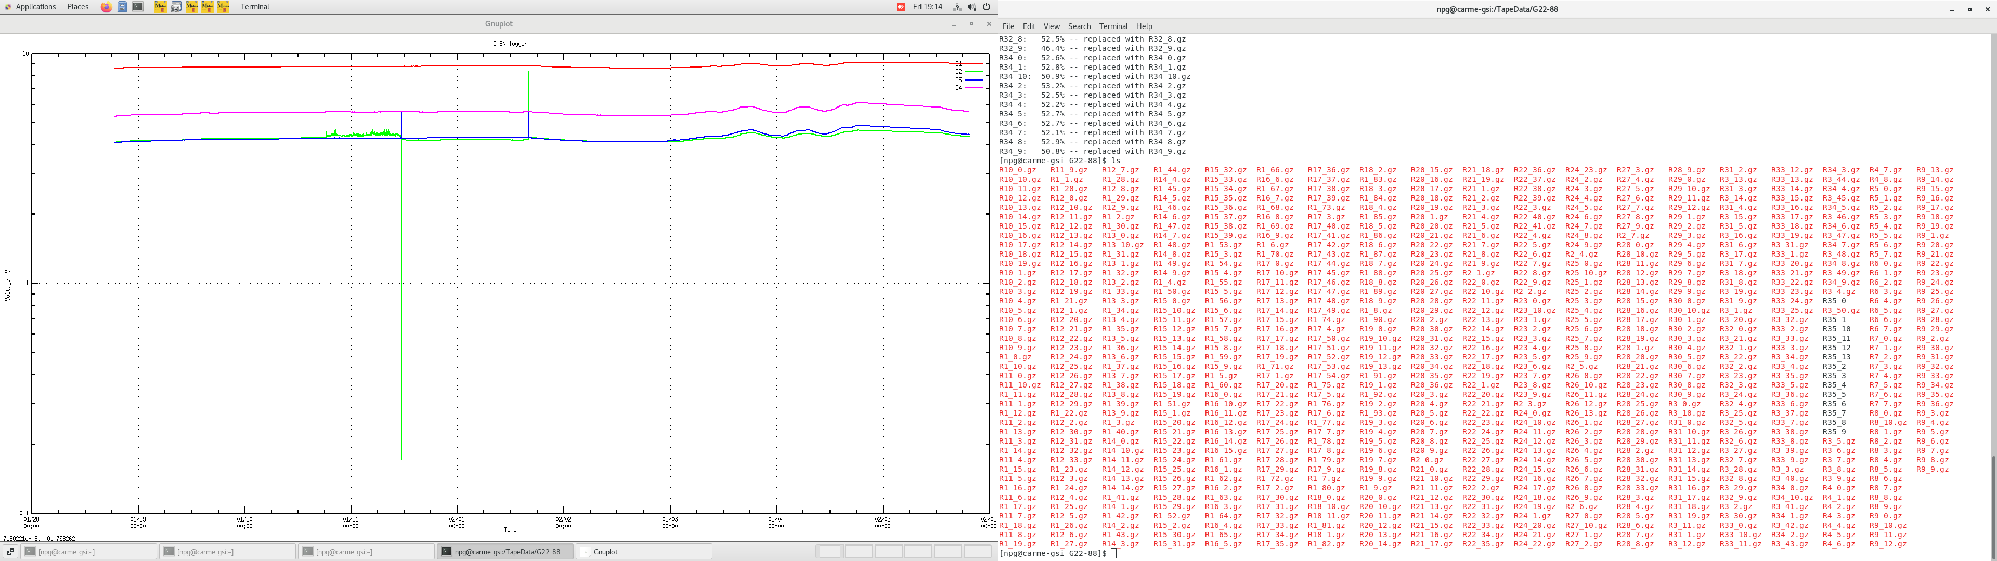Open the terminal's Help menu
Viewport: 1997px width, 561px height.
[1144, 26]
